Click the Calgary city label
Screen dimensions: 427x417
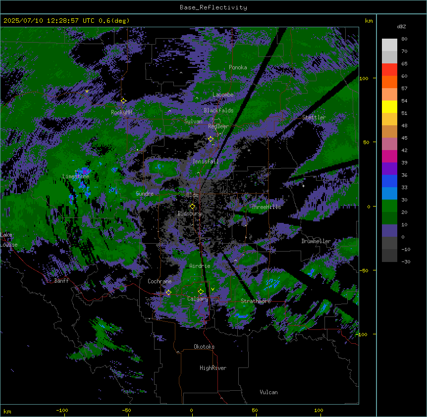[198, 299]
